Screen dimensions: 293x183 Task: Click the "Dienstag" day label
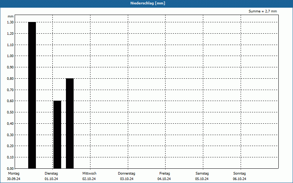pyautogui.click(x=51, y=173)
